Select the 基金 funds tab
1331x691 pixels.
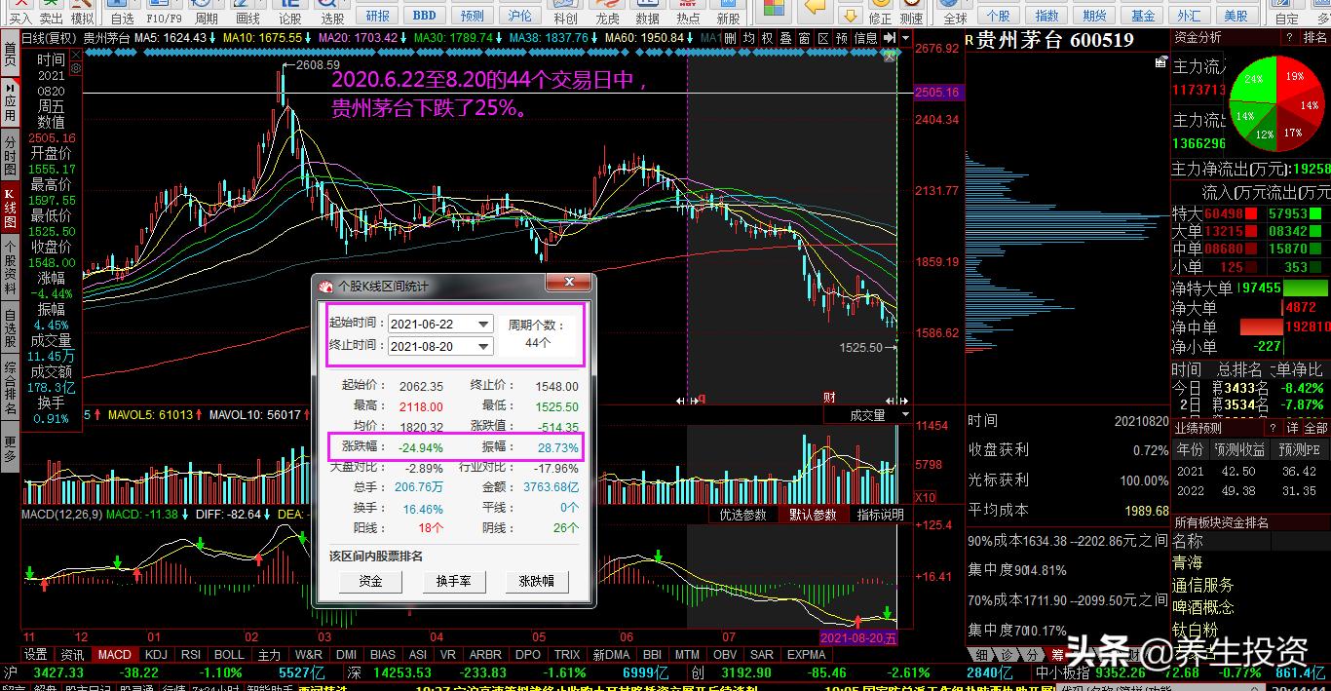1142,16
